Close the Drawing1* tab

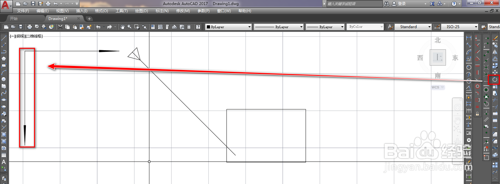click(78, 19)
